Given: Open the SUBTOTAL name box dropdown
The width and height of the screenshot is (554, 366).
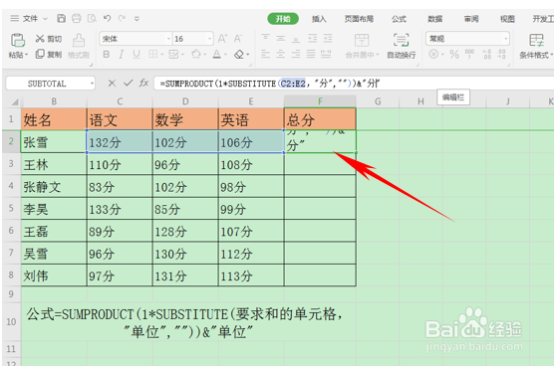Looking at the screenshot, I should coord(92,84).
